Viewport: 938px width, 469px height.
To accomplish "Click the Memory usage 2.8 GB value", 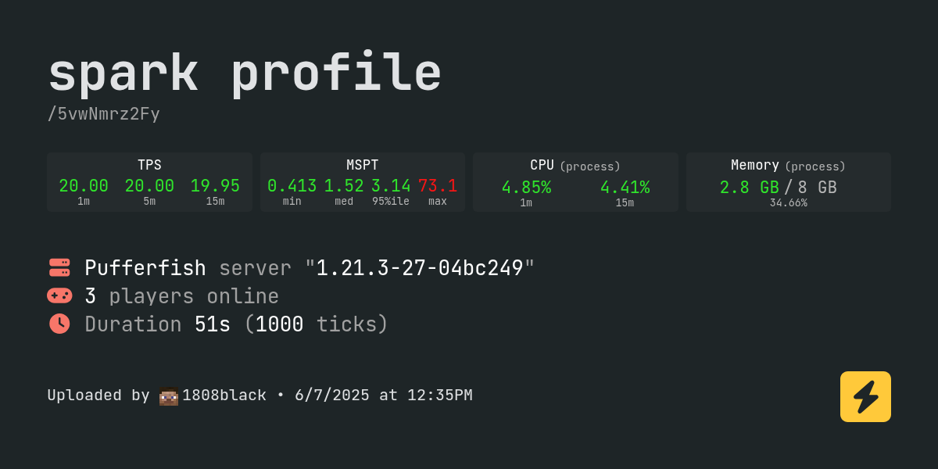I will (x=749, y=188).
